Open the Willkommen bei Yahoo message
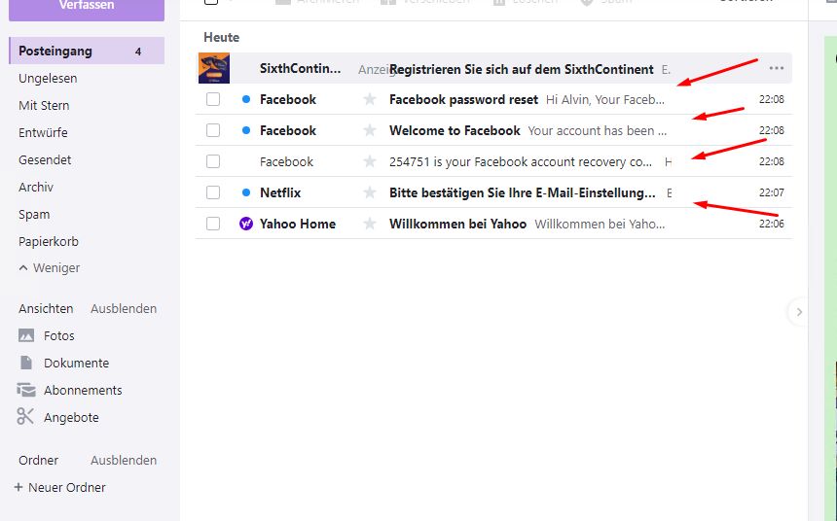 [x=457, y=224]
